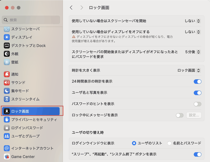Go forward with the right chevron
The image size is (210, 162).
point(82,8)
